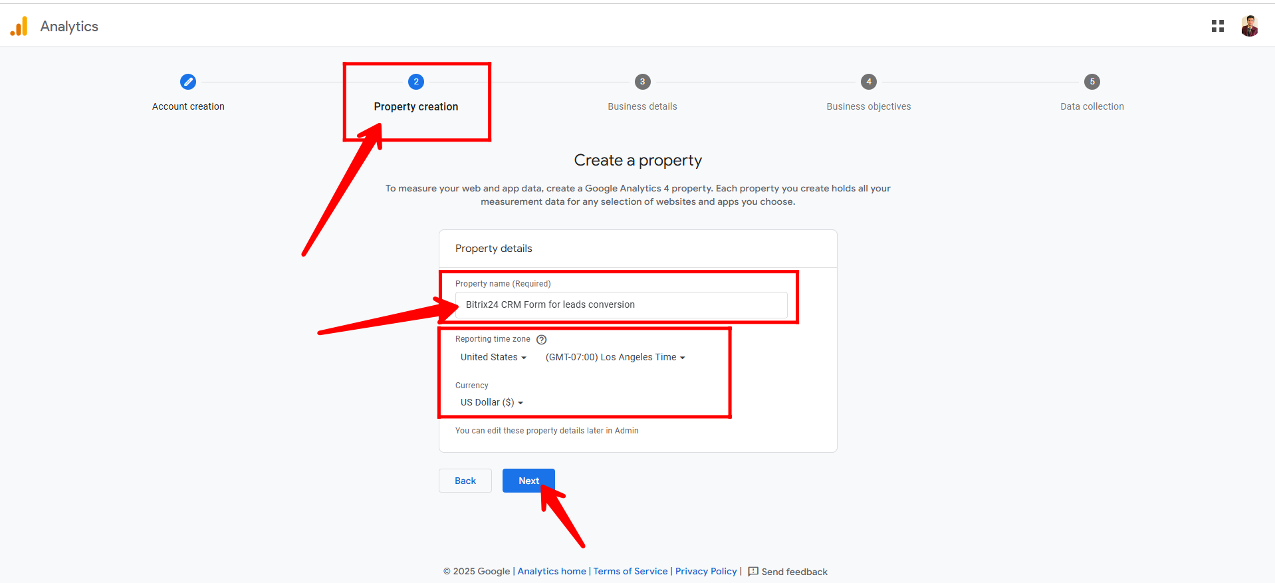Click the step 2 Property creation circle

(x=416, y=82)
